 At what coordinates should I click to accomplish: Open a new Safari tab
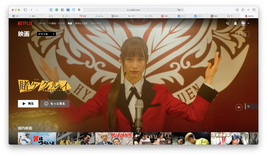(248, 10)
